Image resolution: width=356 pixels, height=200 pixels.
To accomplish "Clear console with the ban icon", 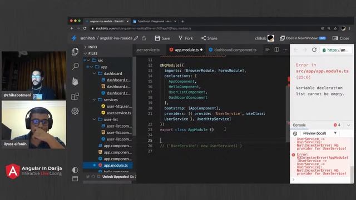I will [295, 133].
